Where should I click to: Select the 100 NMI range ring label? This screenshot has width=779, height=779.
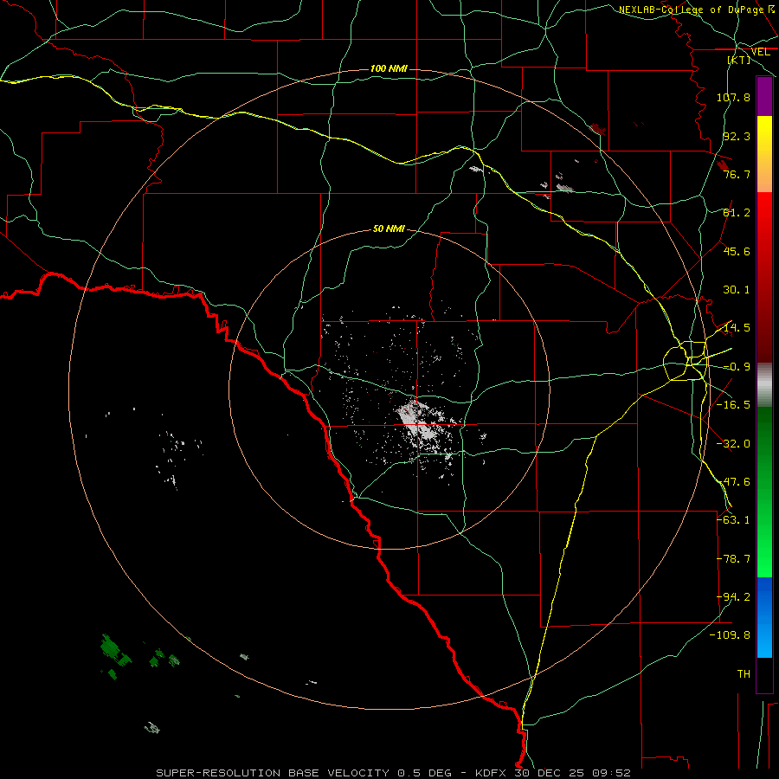click(389, 68)
